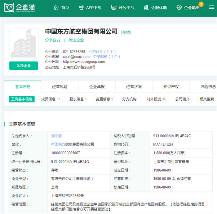Click legal representative 刘绍勇 link

point(56,136)
